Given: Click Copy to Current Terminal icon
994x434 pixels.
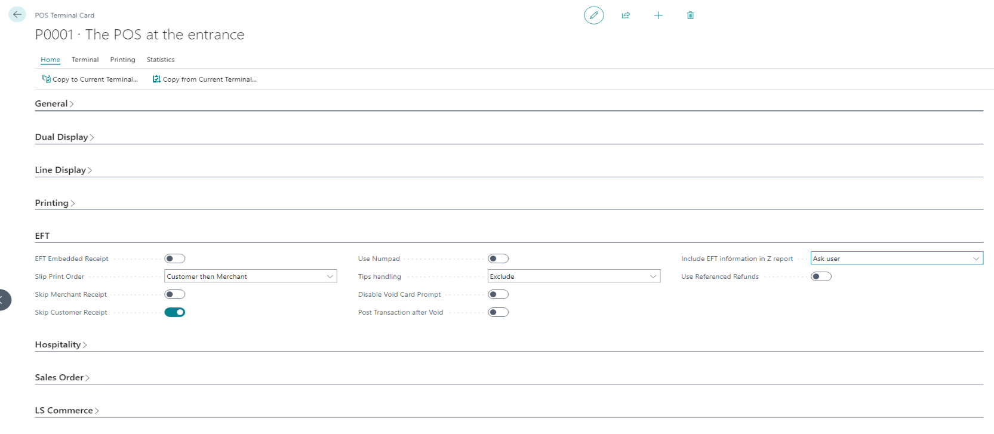Looking at the screenshot, I should (46, 79).
